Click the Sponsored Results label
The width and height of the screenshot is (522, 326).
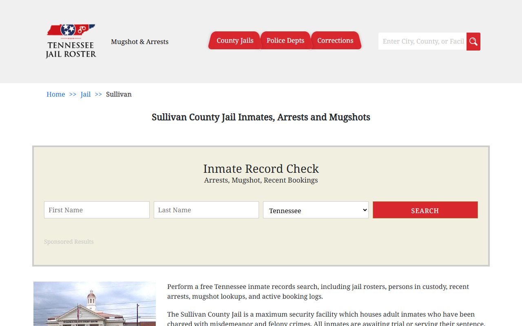[x=69, y=242]
